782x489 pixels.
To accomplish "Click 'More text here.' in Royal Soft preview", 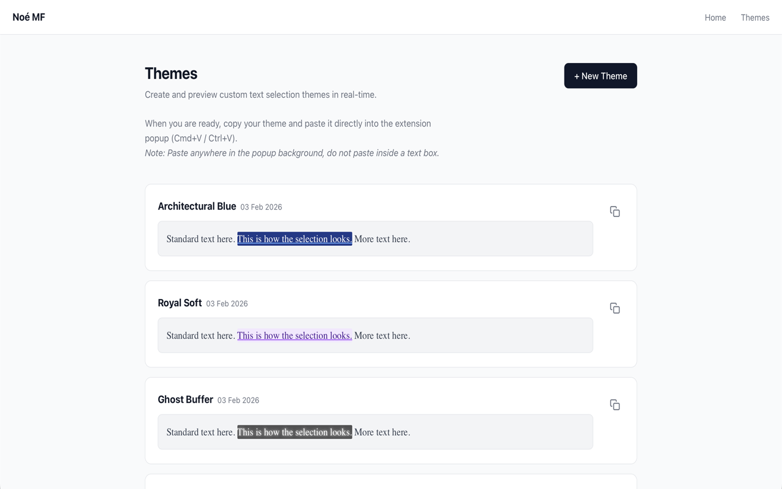I will (x=382, y=336).
